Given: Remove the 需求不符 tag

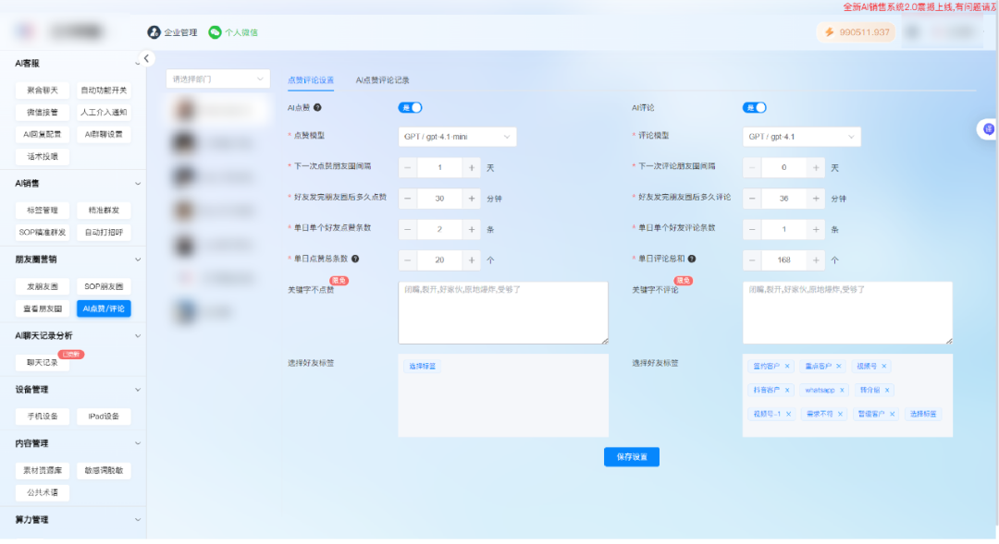Looking at the screenshot, I should 840,414.
